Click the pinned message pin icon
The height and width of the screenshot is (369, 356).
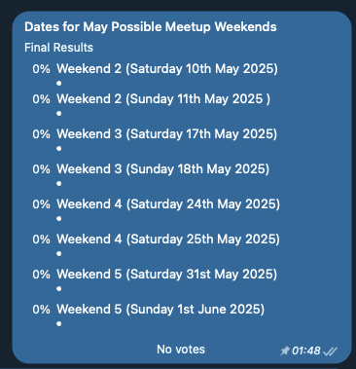[x=284, y=351]
